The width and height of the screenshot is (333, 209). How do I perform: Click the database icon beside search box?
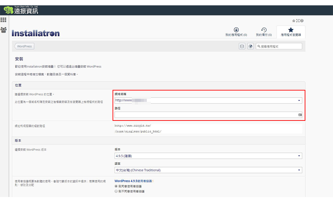[242, 46]
